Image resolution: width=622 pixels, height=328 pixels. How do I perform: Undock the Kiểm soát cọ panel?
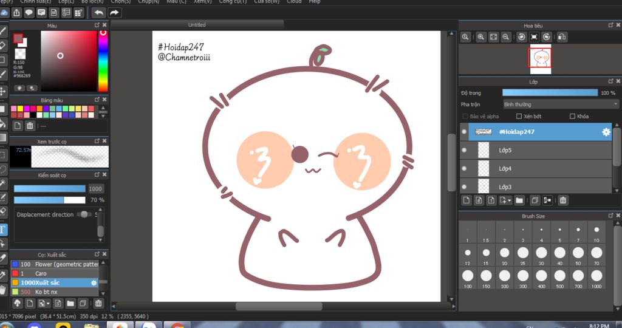(x=97, y=175)
